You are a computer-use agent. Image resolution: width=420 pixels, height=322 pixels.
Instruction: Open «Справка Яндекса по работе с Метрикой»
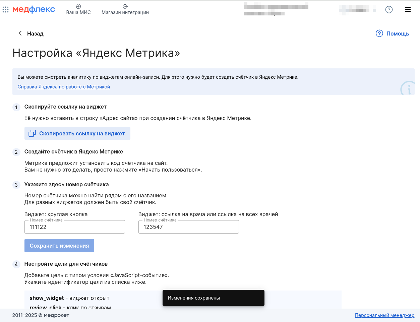pos(64,87)
